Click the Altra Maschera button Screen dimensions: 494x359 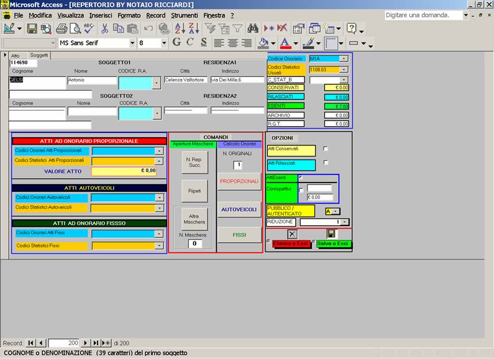point(194,219)
